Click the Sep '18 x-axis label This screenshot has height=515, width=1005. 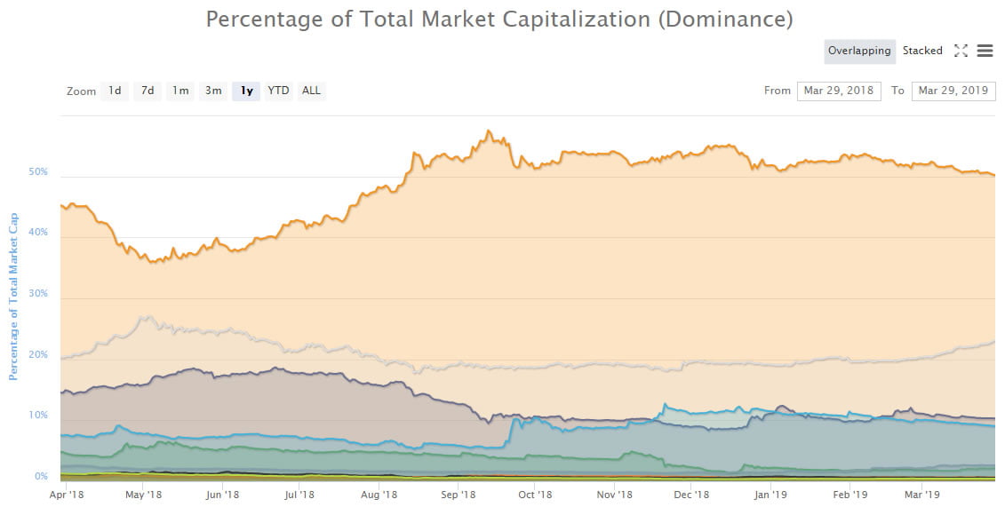pos(459,495)
